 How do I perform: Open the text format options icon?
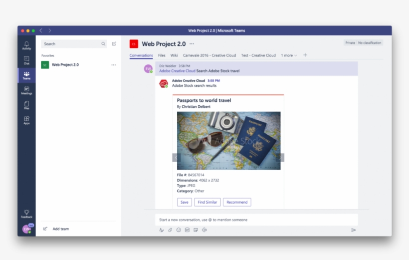click(x=161, y=230)
